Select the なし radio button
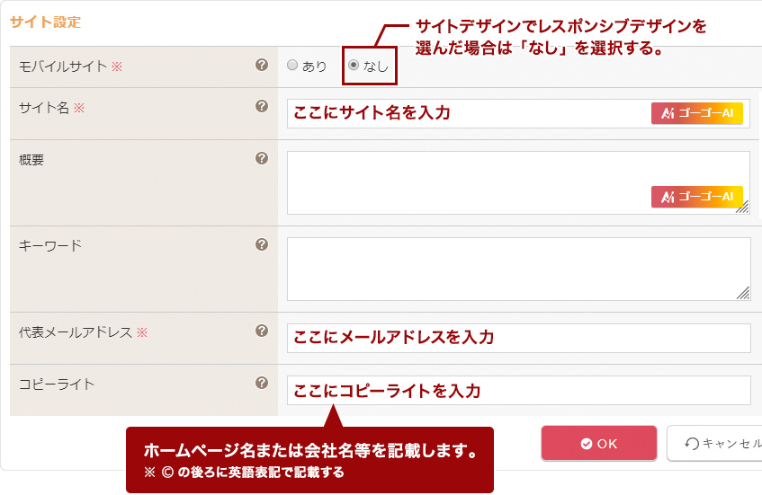The image size is (762, 495). (354, 66)
